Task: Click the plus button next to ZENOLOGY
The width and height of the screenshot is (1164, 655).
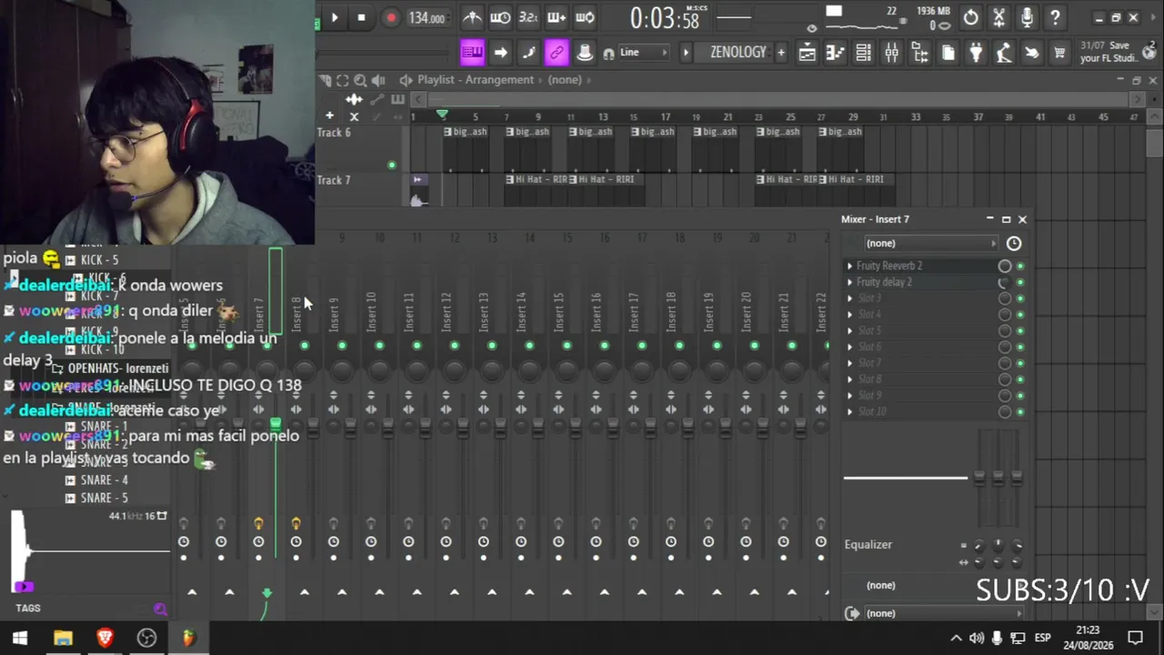Action: pyautogui.click(x=780, y=53)
